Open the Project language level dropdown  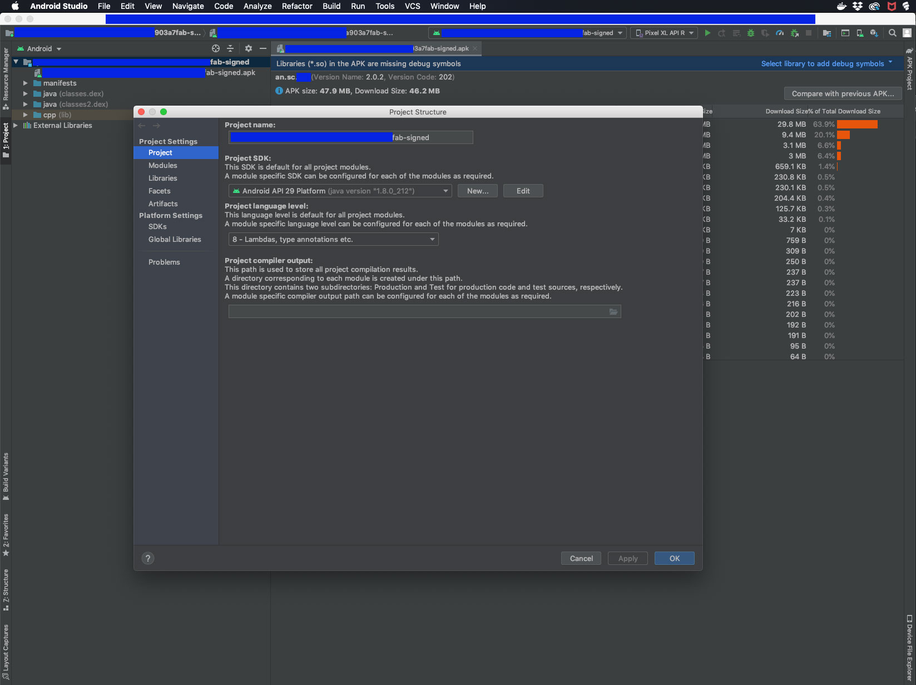pyautogui.click(x=334, y=239)
